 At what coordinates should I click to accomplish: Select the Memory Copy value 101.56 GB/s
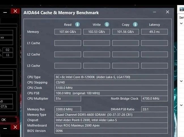click(x=126, y=32)
